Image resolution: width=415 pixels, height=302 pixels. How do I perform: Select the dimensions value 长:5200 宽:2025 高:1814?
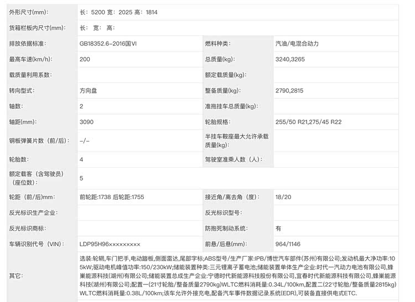pos(118,12)
